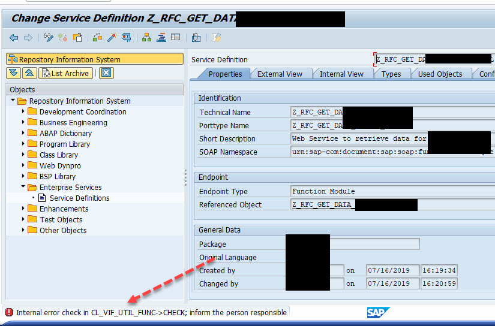Screen dimensions: 495x326
Task: Switch to the Types tab
Action: point(391,74)
